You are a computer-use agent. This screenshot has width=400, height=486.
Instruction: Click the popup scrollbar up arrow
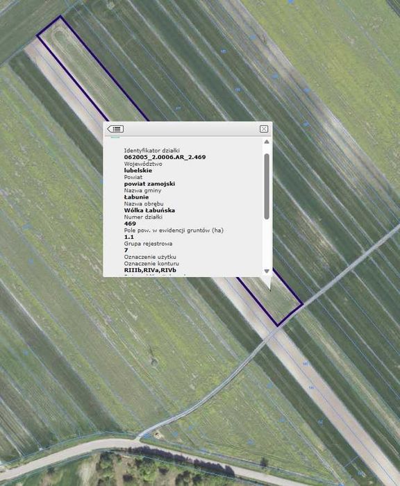[267, 142]
